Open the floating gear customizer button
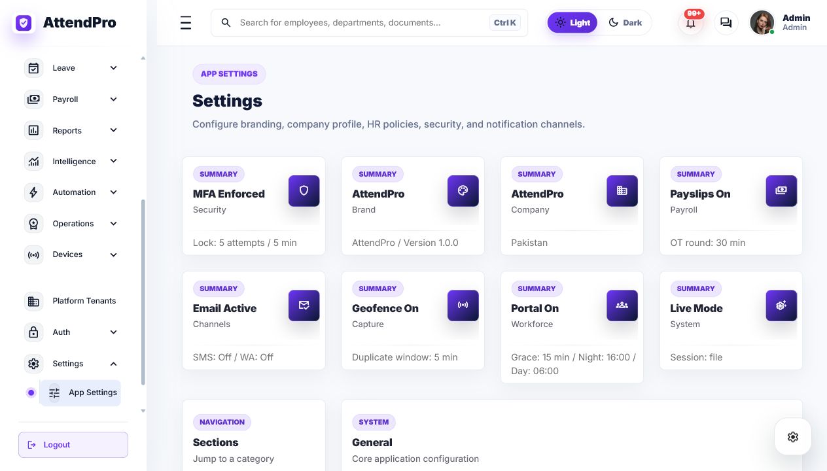The width and height of the screenshot is (827, 471). click(793, 437)
